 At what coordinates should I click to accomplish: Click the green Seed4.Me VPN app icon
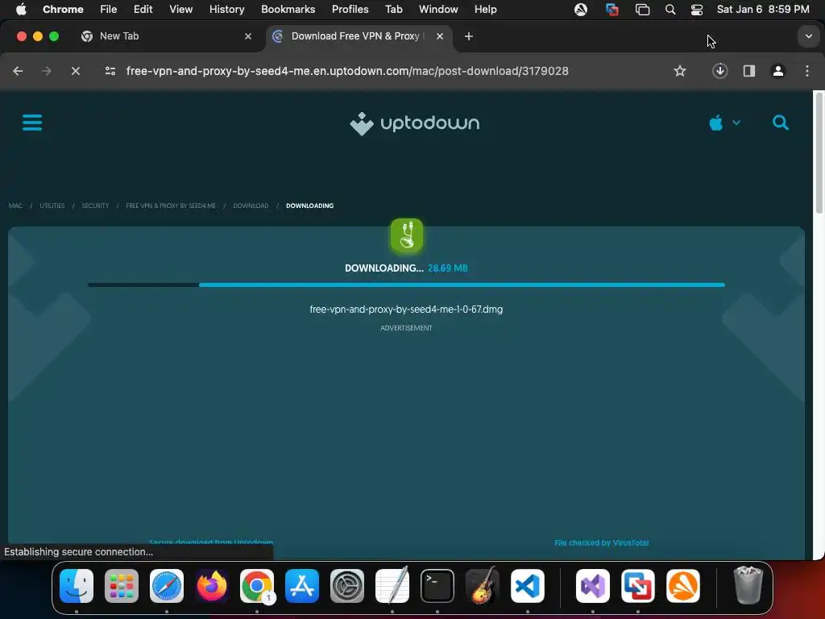point(406,235)
